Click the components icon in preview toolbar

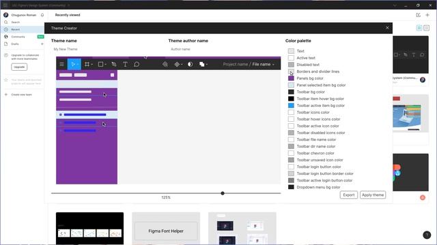pos(177,65)
